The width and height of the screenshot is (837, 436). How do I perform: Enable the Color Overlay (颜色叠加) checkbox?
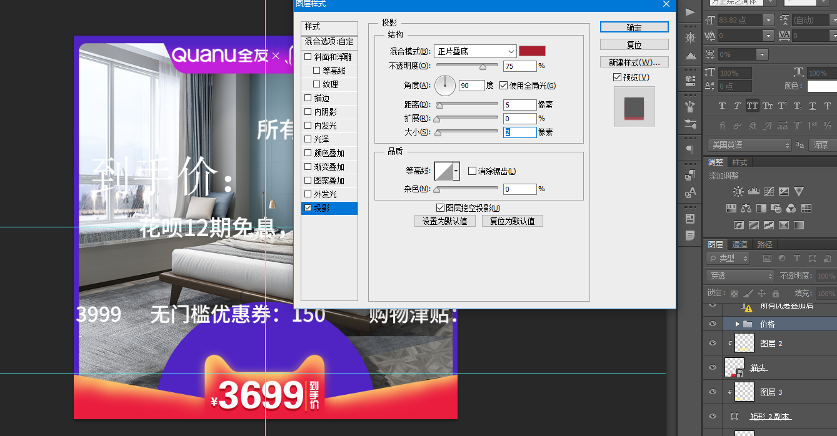[x=308, y=153]
